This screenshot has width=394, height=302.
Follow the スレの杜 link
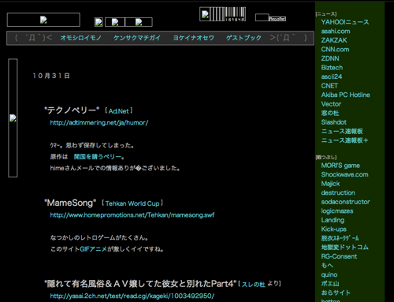coord(254,285)
